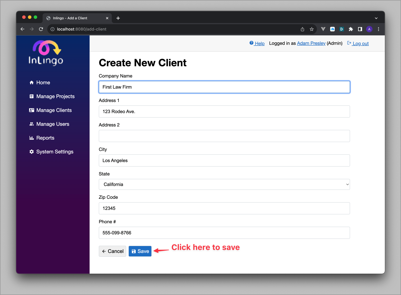Open Manage Users from the sidebar
The width and height of the screenshot is (401, 295).
click(52, 124)
